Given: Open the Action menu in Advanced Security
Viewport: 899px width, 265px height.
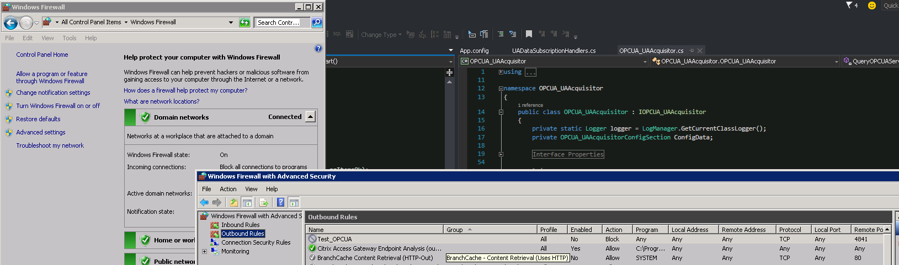Looking at the screenshot, I should (228, 189).
